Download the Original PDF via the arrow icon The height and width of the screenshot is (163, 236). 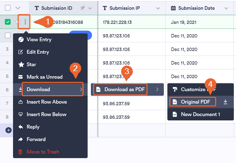pos(226,102)
